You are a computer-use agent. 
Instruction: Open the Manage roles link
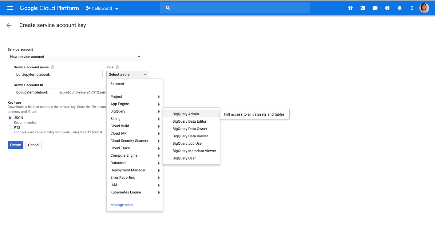[122, 205]
